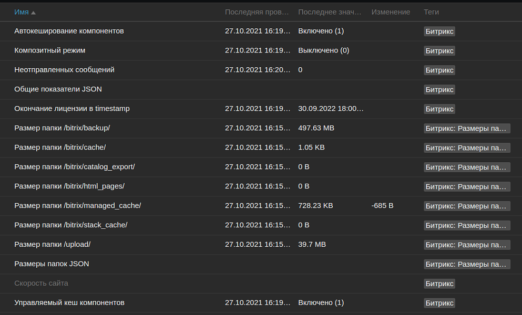522x315 pixels.
Task: Select the Общие показатели JSON item
Action: [57, 89]
